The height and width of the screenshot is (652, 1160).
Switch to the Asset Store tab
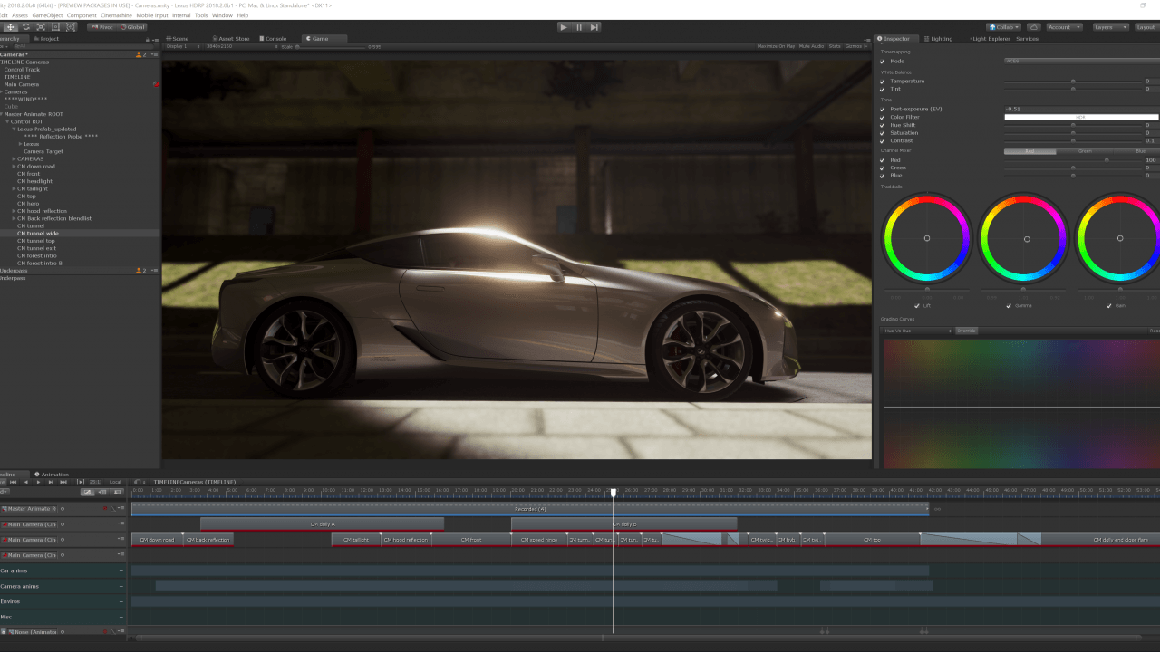[233, 39]
